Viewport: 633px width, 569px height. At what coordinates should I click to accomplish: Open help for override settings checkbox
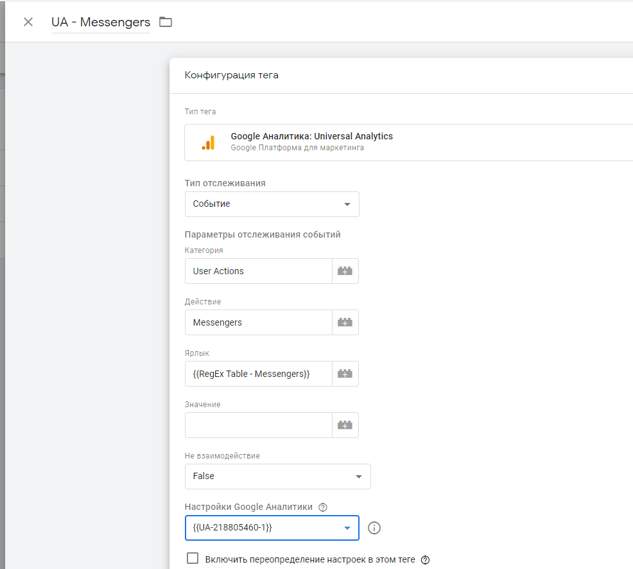(x=425, y=559)
